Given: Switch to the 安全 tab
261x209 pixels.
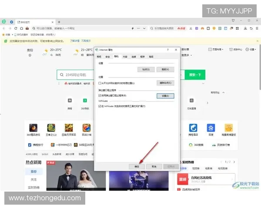Looking at the screenshot, I should (x=108, y=57).
